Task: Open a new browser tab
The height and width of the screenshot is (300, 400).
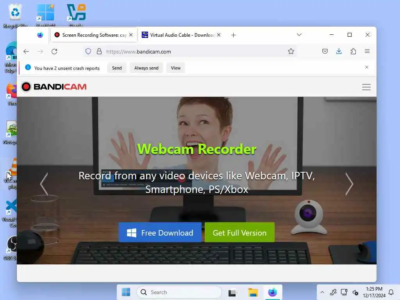Action: 234,35
